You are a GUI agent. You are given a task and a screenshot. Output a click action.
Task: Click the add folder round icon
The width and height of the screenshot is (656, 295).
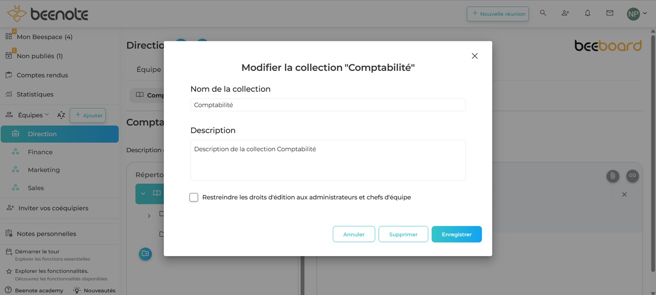pos(145,254)
